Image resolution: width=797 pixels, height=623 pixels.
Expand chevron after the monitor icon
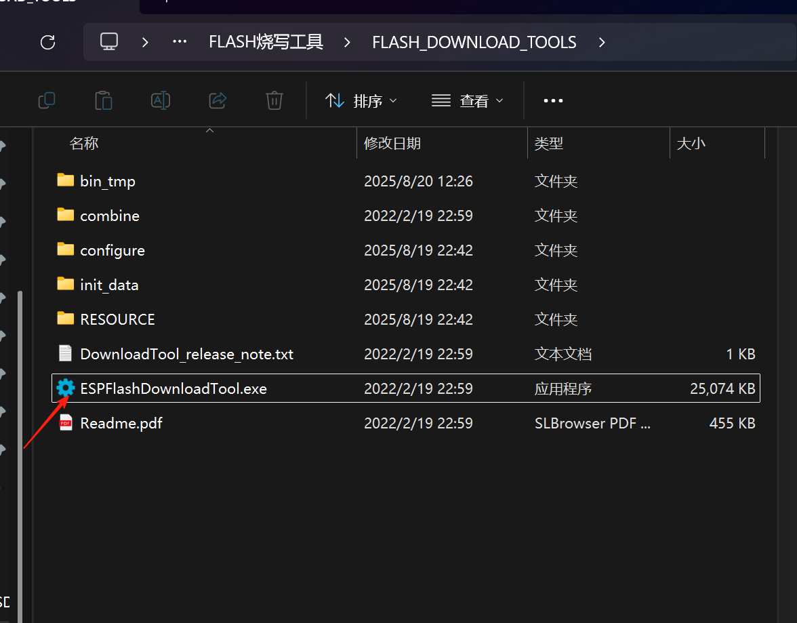point(145,42)
